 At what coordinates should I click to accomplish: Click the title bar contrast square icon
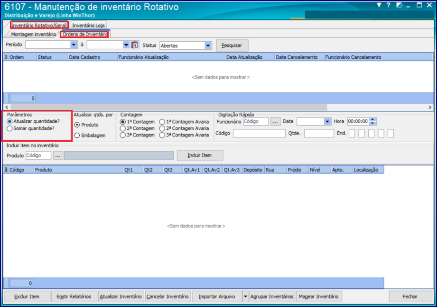click(x=399, y=5)
